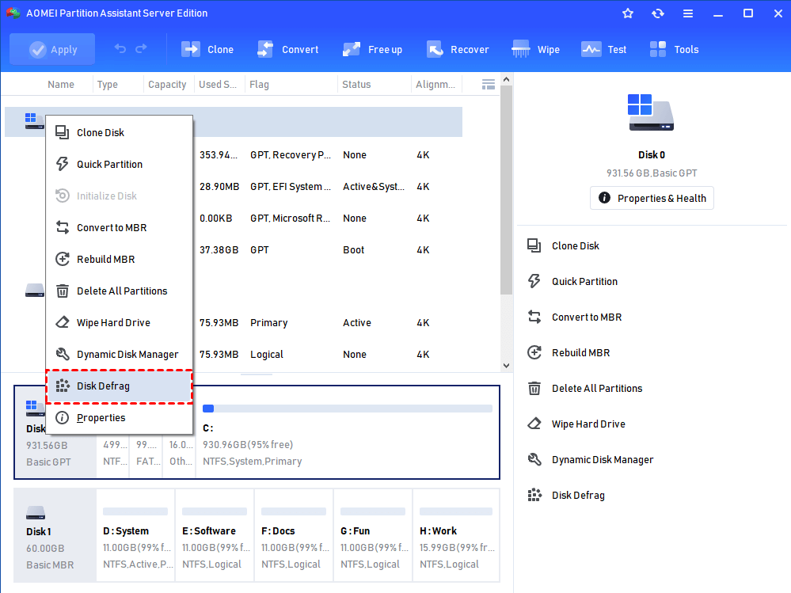This screenshot has height=593, width=791.
Task: Click the large Disk 0 drive icon in right panel
Action: [651, 112]
